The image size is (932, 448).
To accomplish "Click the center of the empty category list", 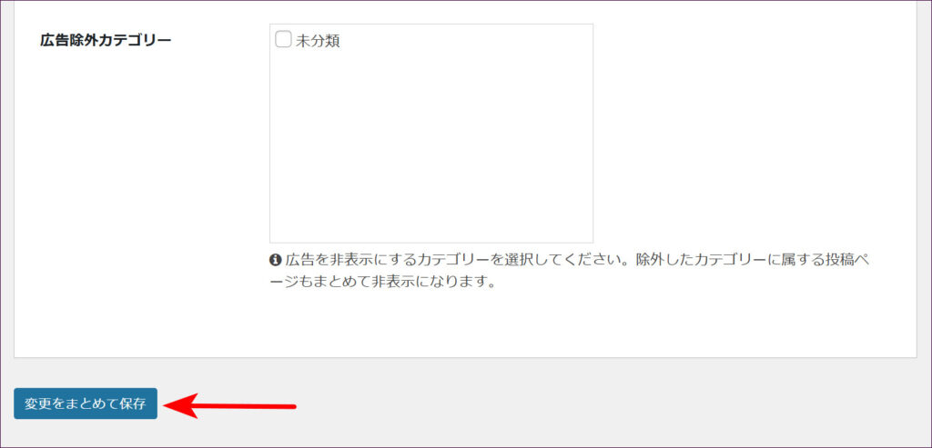I will 431,133.
